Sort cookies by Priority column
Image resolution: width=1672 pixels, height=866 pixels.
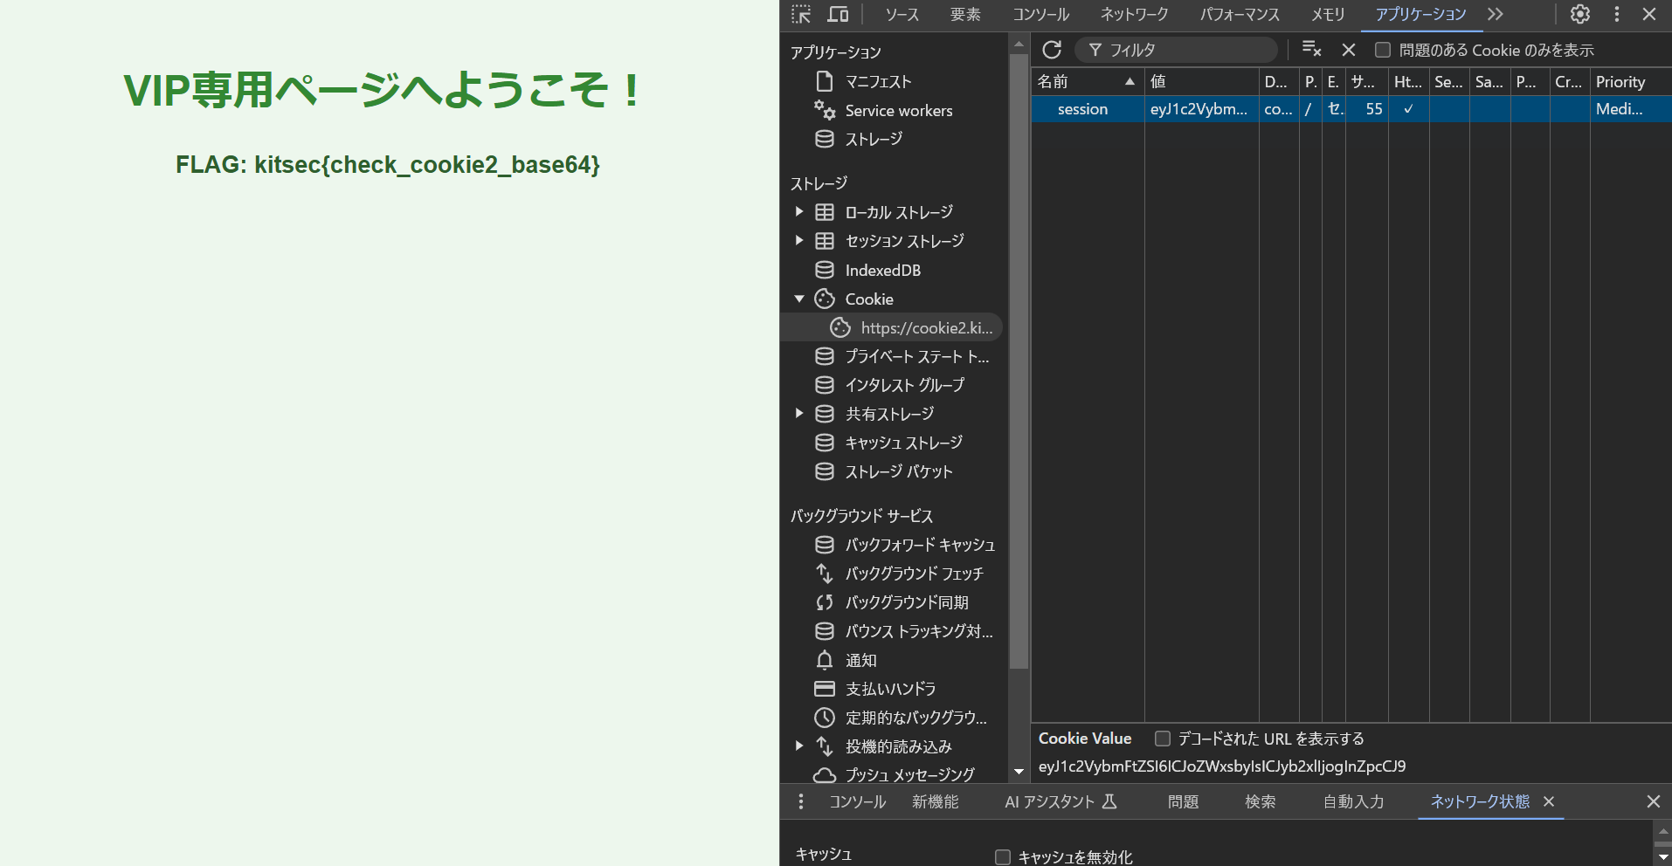click(x=1631, y=81)
